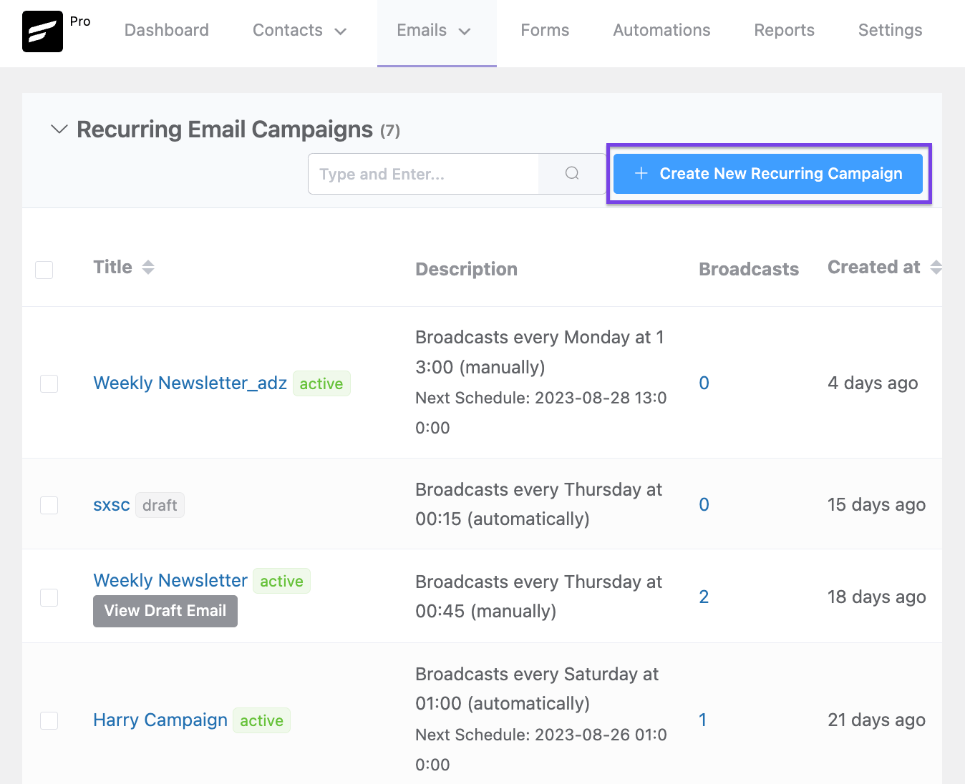965x784 pixels.
Task: Open the Weekly Newsletter_adz campaign link
Action: tap(190, 383)
